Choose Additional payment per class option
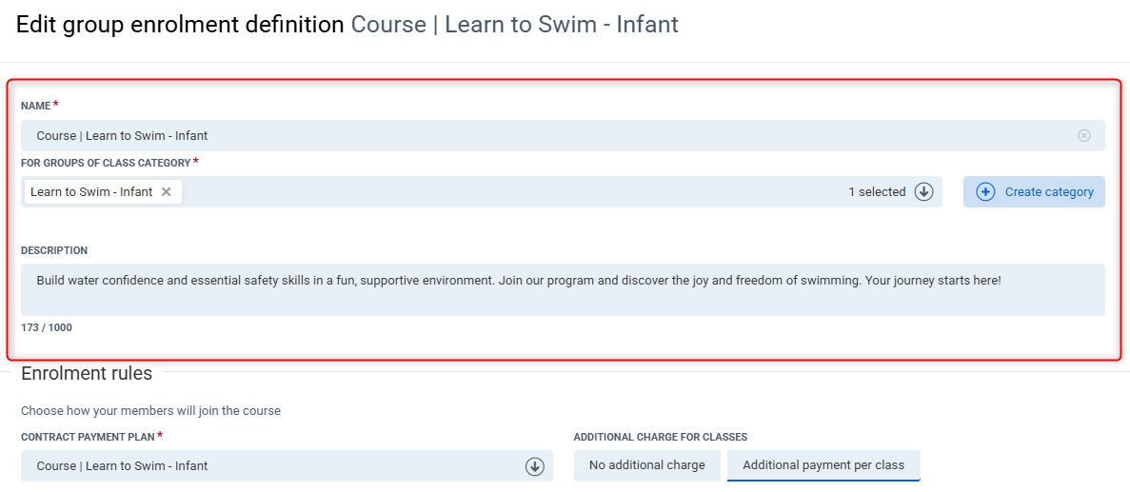The height and width of the screenshot is (492, 1130). [823, 465]
